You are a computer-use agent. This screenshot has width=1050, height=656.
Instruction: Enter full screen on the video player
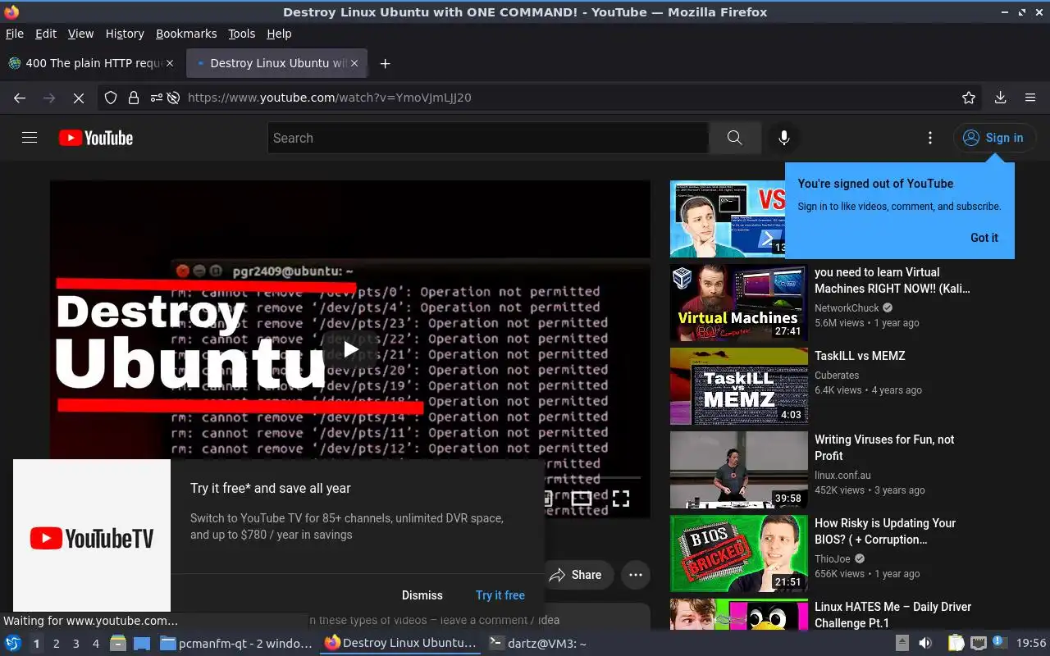pos(621,498)
